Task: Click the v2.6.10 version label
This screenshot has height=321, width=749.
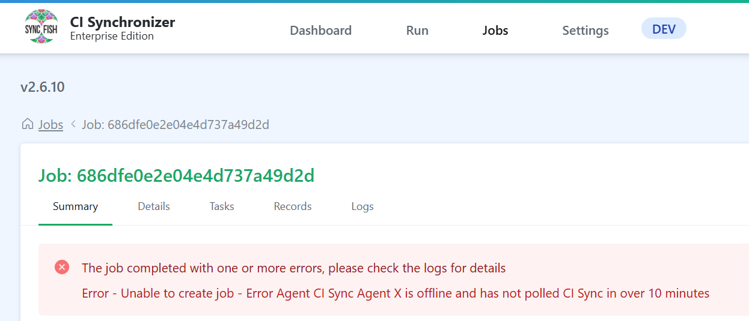Action: click(43, 87)
